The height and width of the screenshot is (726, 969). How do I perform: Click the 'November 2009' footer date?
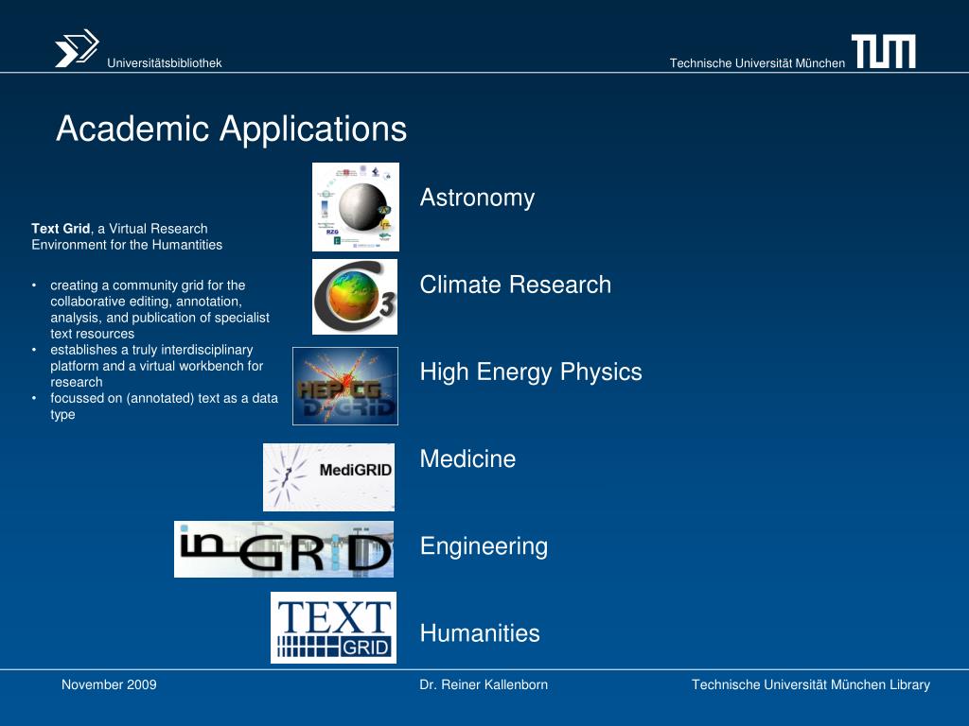click(x=109, y=684)
